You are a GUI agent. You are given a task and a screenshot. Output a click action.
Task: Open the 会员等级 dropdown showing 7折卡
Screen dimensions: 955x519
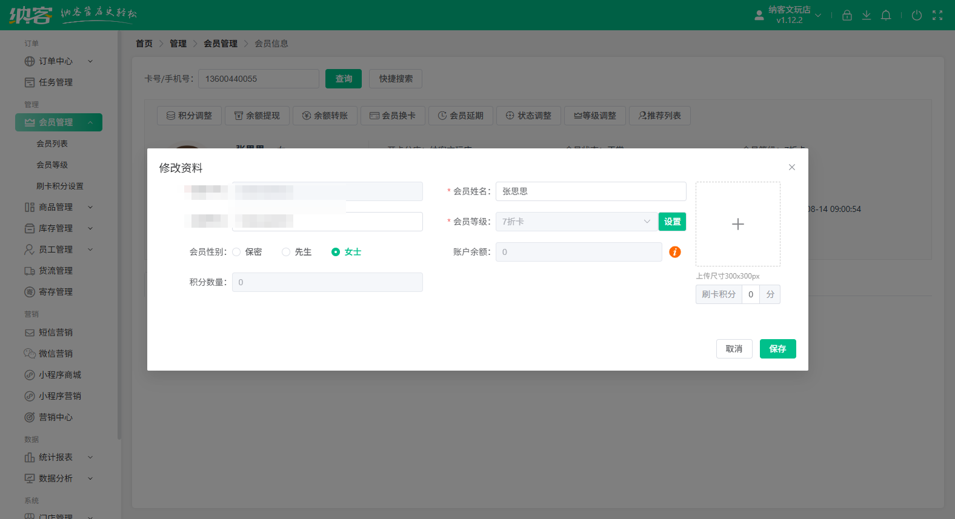(576, 222)
